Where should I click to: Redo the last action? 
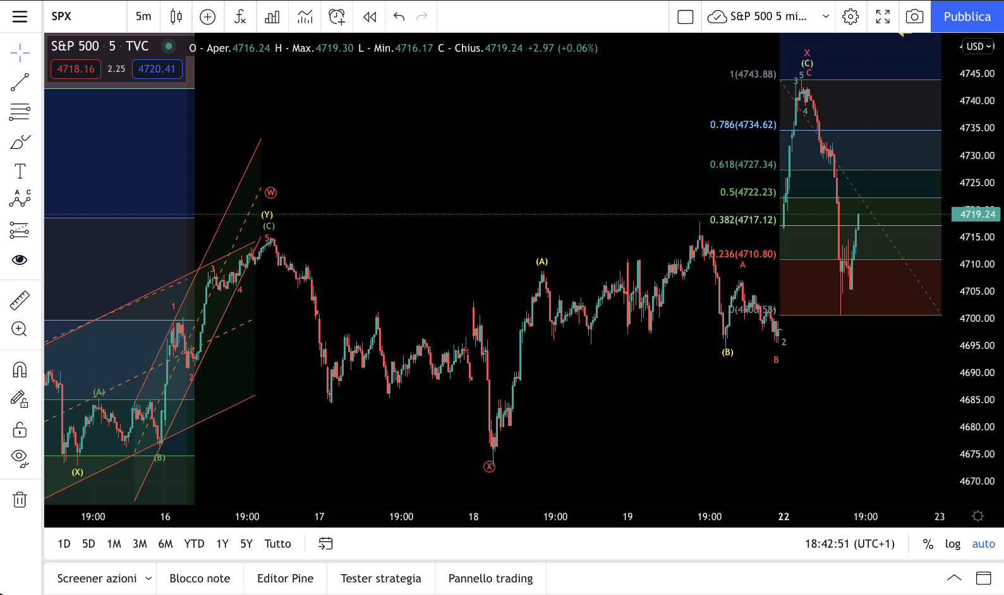coord(422,16)
